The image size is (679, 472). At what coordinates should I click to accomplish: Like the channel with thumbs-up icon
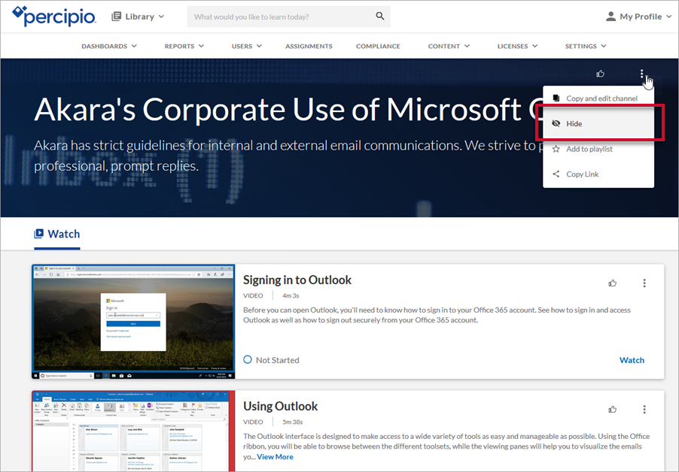pos(600,74)
